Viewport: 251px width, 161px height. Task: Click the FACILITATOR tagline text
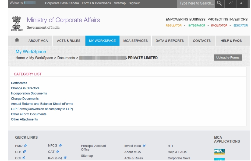pos(219,25)
